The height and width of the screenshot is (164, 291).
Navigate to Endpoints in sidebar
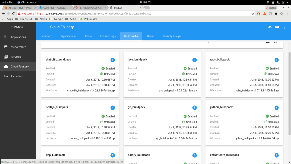tap(17, 76)
